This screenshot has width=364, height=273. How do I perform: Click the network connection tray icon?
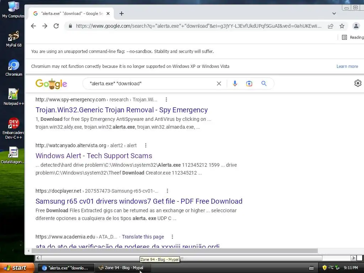[331, 268]
